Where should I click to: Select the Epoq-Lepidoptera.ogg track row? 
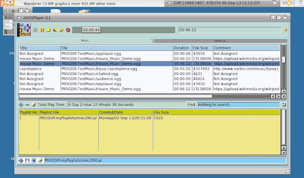tap(149, 69)
